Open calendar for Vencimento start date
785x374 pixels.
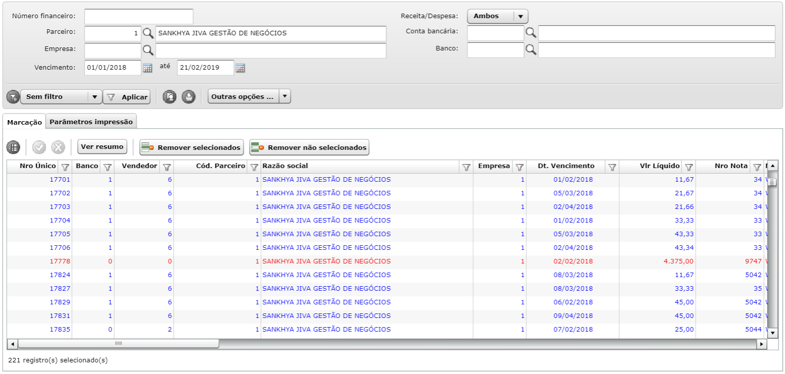147,68
